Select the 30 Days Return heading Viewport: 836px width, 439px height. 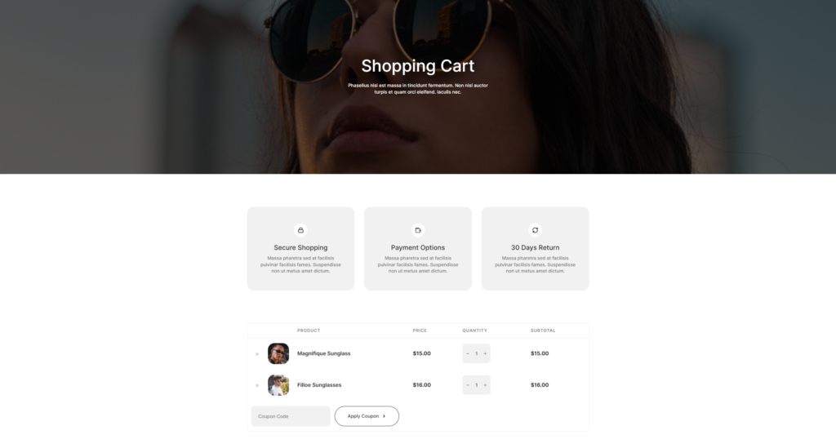[536, 248]
